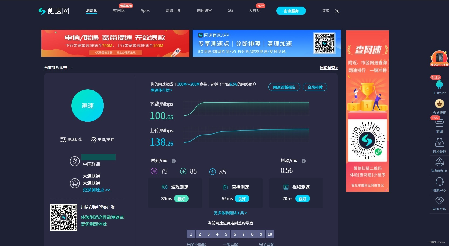Click the info icon beside 抖动/ms
This screenshot has width=449, height=246.
click(x=304, y=161)
